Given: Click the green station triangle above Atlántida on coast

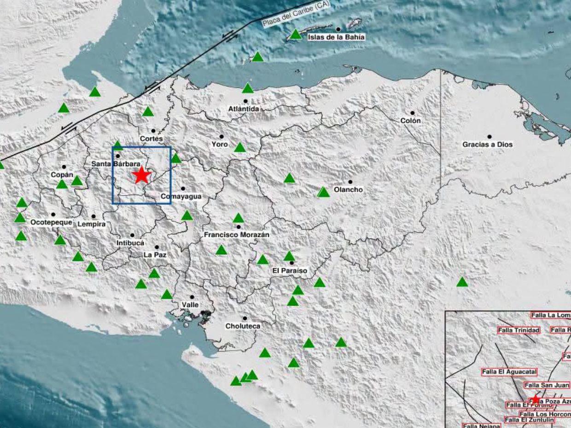Looking at the screenshot, I should point(248,88).
